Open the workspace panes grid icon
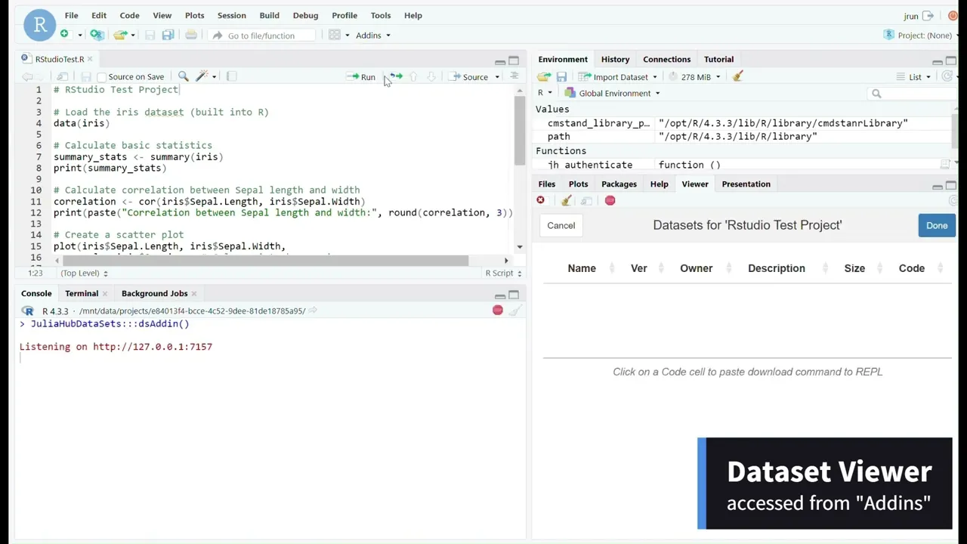The image size is (967, 544). point(335,35)
